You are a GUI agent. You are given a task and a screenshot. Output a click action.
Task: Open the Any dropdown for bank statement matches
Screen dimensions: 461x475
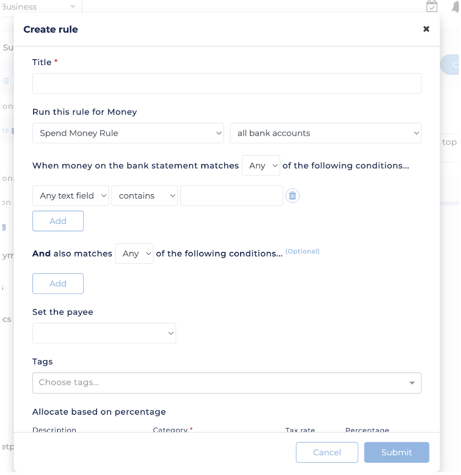(x=261, y=166)
